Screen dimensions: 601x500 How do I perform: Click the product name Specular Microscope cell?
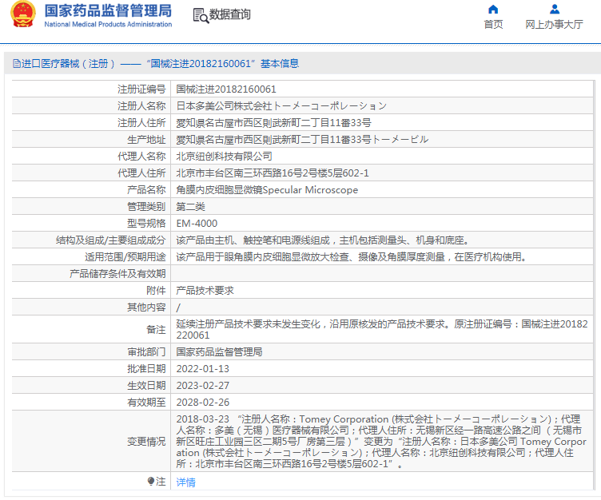(267, 190)
